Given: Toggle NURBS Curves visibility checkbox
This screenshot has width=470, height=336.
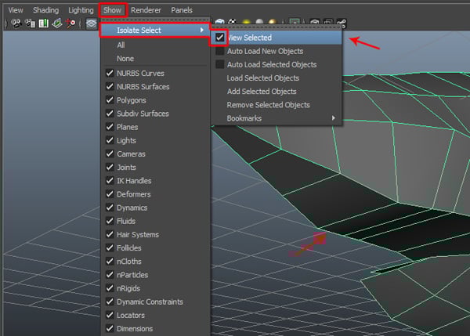Looking at the screenshot, I should coord(109,73).
